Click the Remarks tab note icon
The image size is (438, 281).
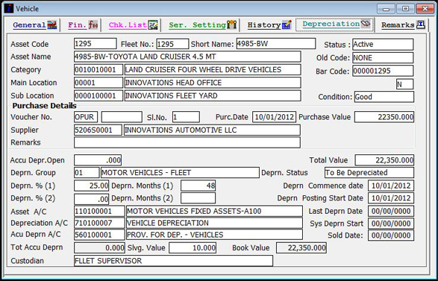tap(420, 25)
